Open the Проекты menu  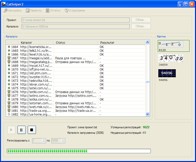tap(34, 10)
